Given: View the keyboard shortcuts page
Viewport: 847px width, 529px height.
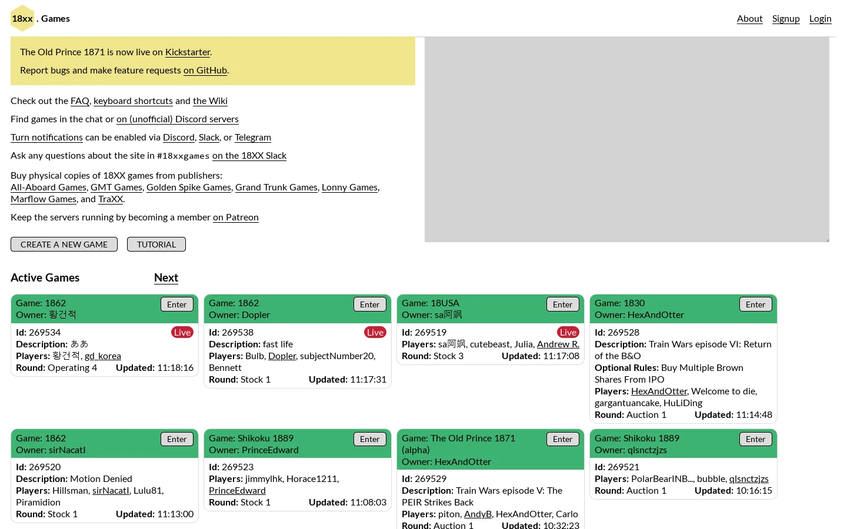Looking at the screenshot, I should click(x=133, y=101).
